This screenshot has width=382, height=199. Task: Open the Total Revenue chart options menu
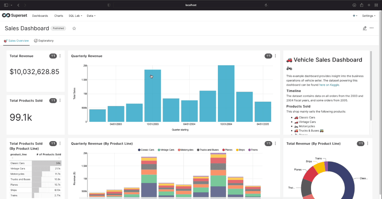(60, 56)
